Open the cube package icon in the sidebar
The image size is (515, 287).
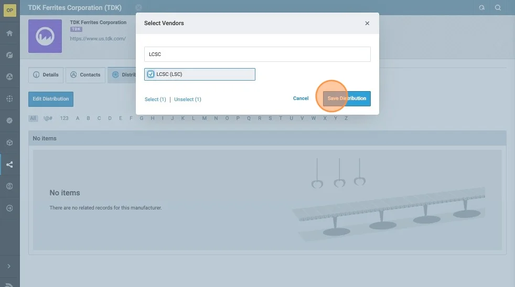point(9,142)
